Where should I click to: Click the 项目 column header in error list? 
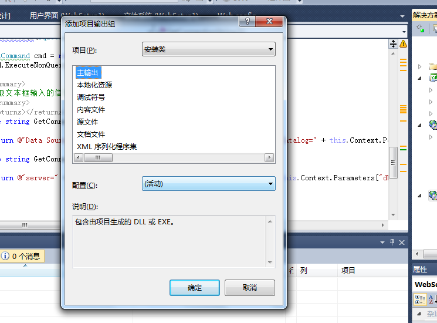coord(348,270)
